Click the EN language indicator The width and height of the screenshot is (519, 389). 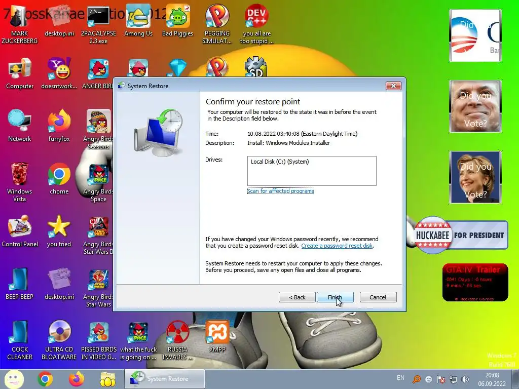(x=400, y=378)
